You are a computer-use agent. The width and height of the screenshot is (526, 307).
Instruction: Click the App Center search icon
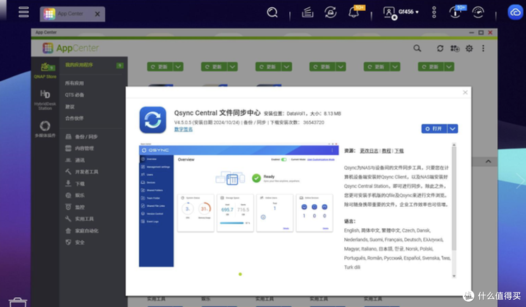point(417,49)
